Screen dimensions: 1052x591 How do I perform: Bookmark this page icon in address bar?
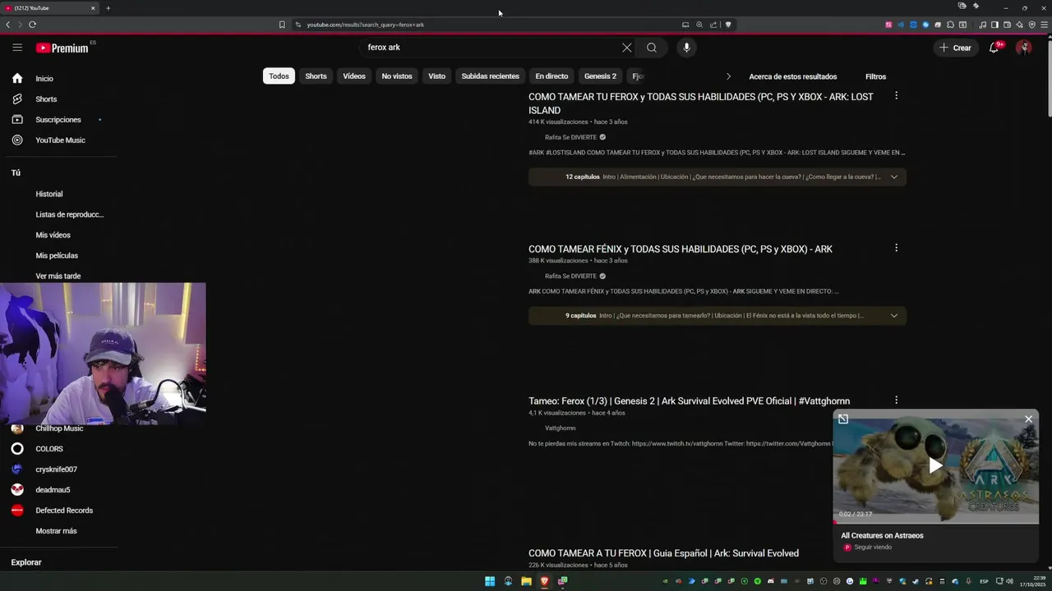pyautogui.click(x=282, y=25)
